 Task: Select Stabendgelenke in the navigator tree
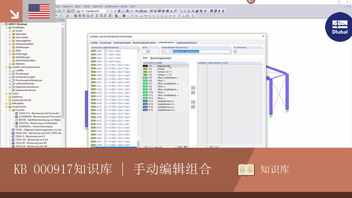tap(23, 41)
